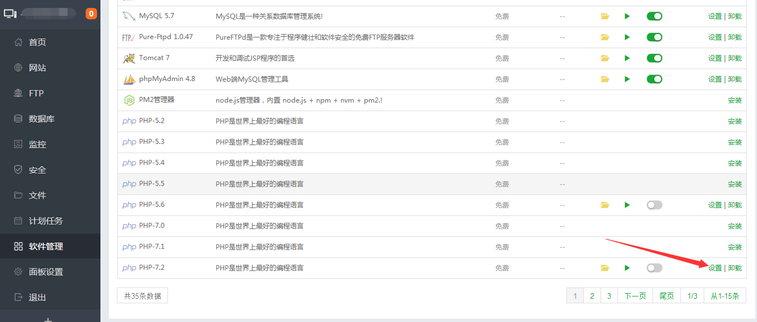Click 安装 for PHP-7.0
Image resolution: width=757 pixels, height=322 pixels.
click(735, 226)
